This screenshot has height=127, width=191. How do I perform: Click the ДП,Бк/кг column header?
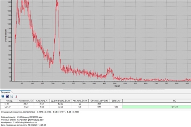click(x=116, y=101)
